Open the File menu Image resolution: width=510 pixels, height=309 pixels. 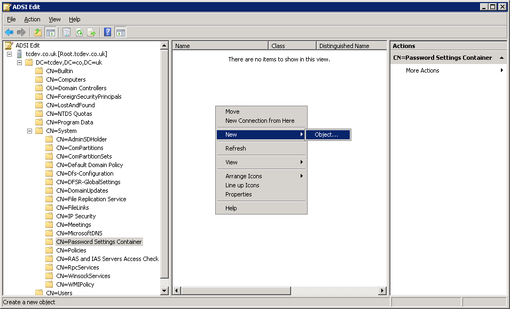pos(11,20)
